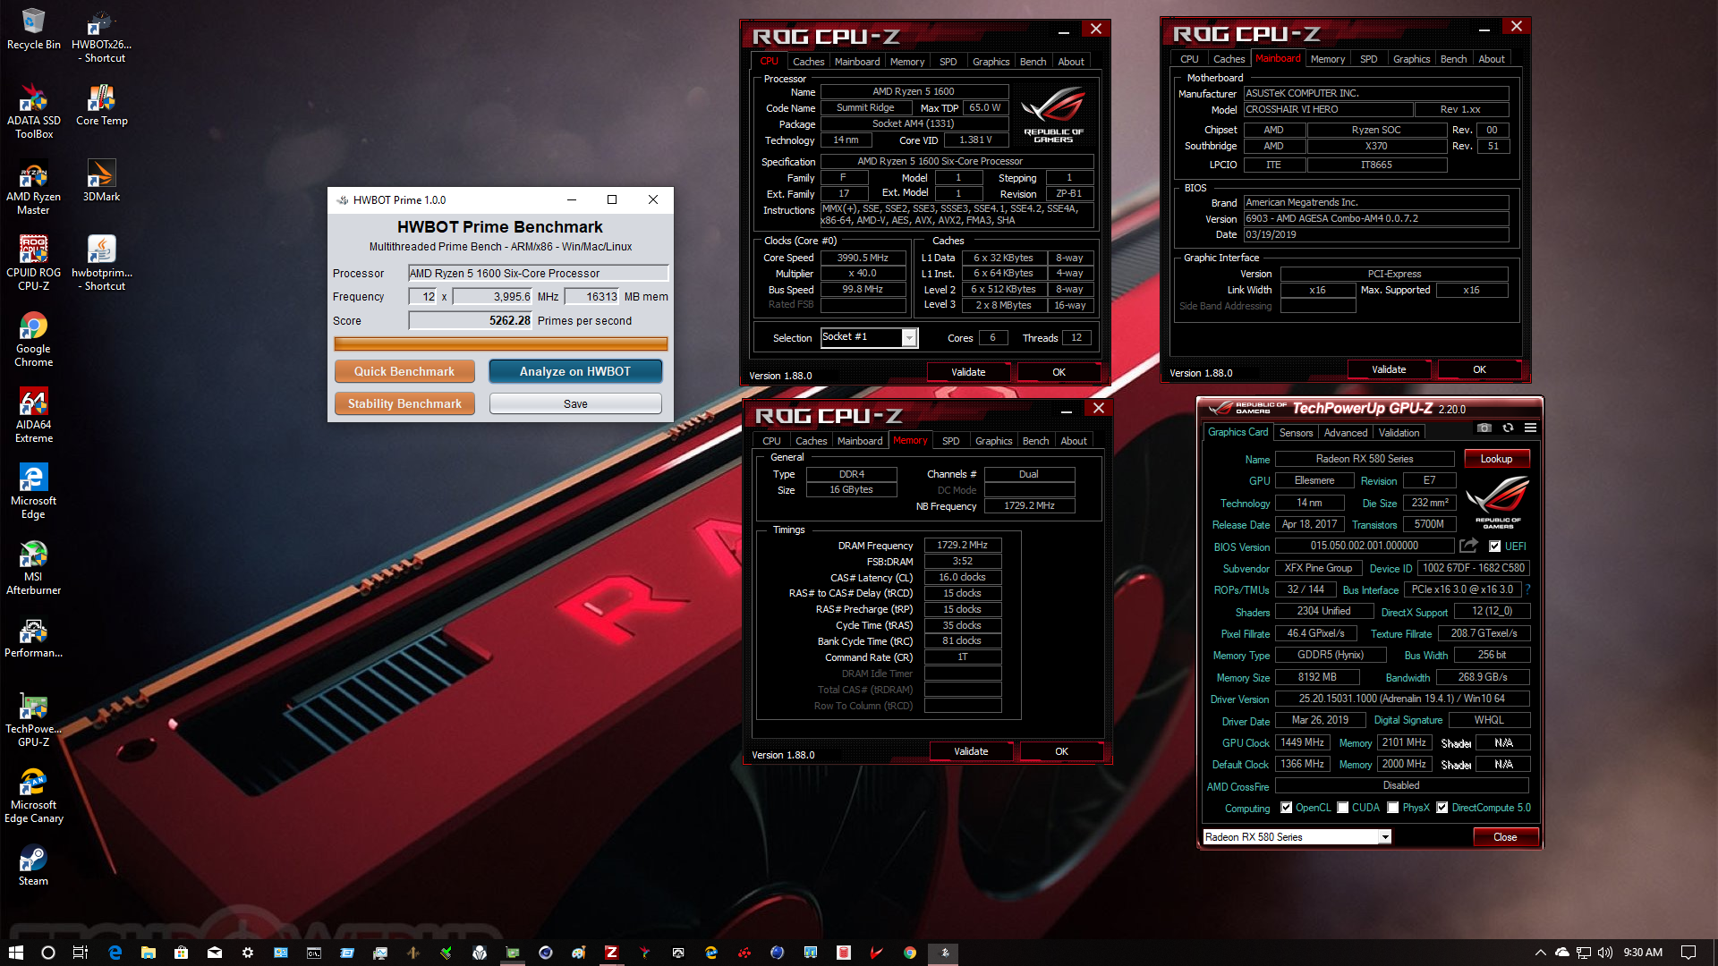The image size is (1718, 966).
Task: Click Validate in the CPU tab window
Action: (968, 372)
